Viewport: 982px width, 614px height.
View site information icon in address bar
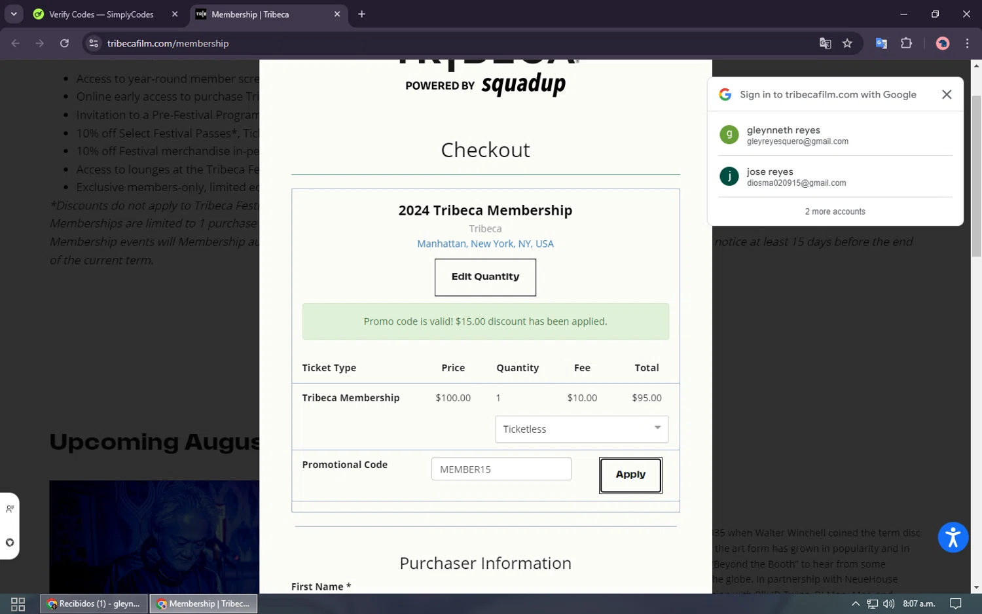pos(94,43)
